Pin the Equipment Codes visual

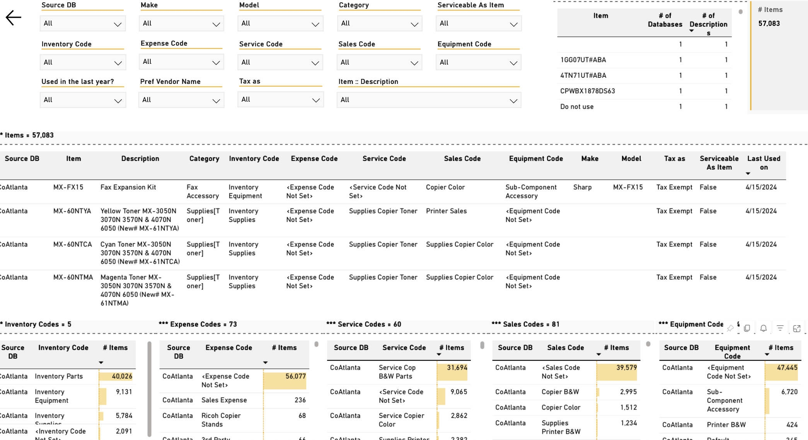[730, 328]
